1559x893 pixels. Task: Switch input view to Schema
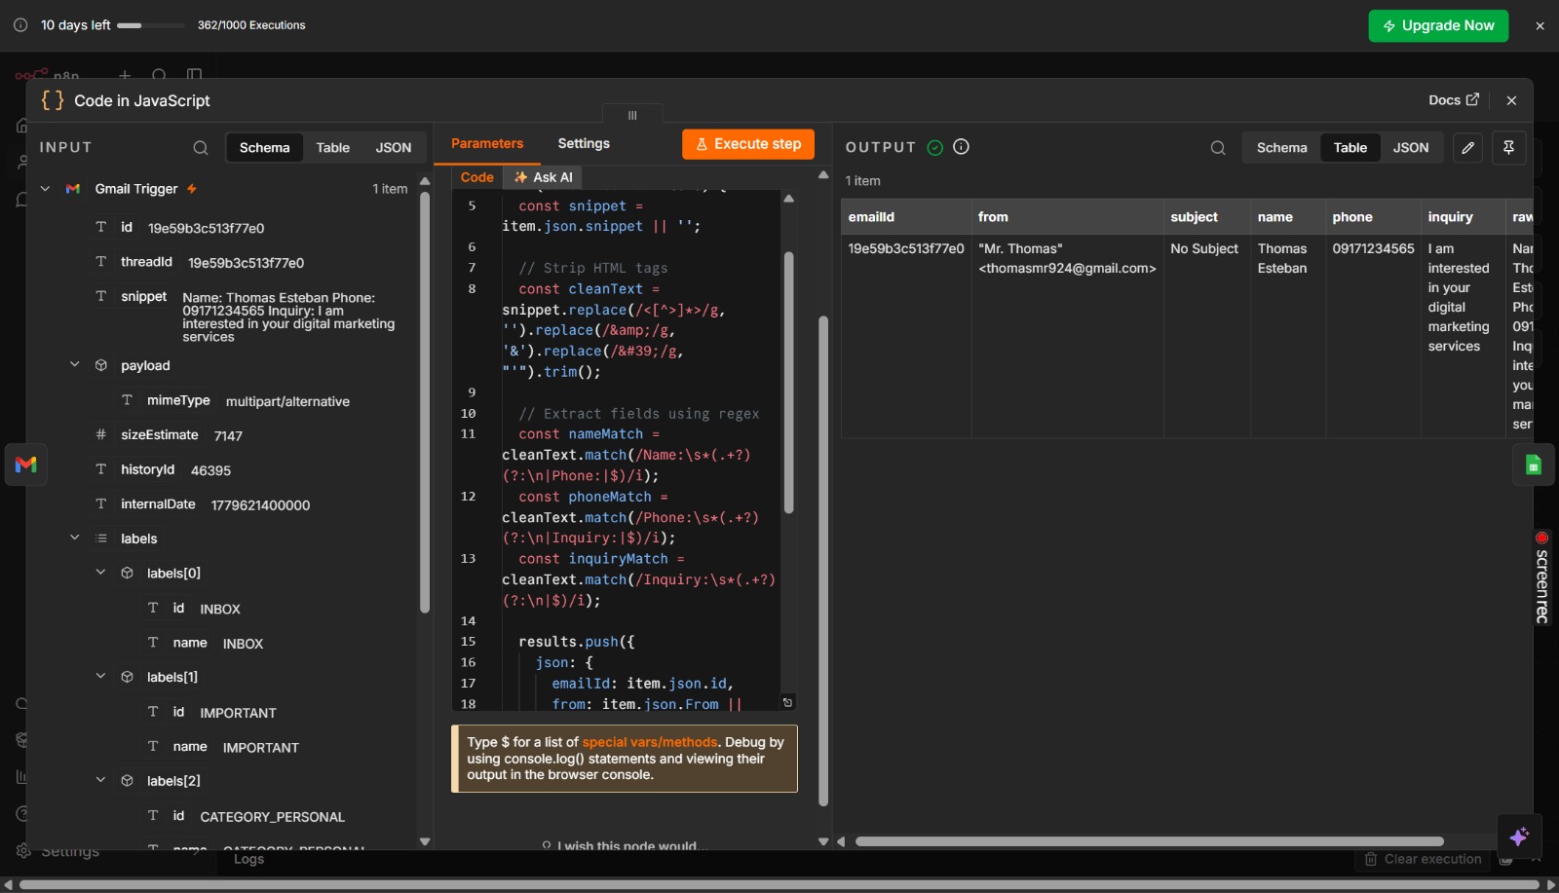point(265,148)
